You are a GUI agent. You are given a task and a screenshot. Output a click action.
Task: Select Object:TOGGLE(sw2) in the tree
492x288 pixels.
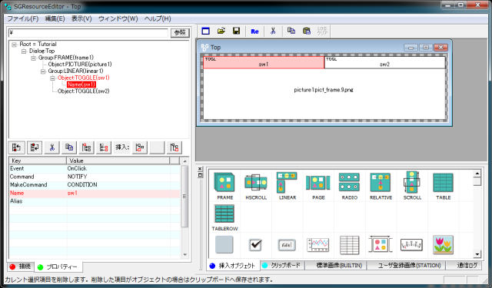click(x=84, y=91)
